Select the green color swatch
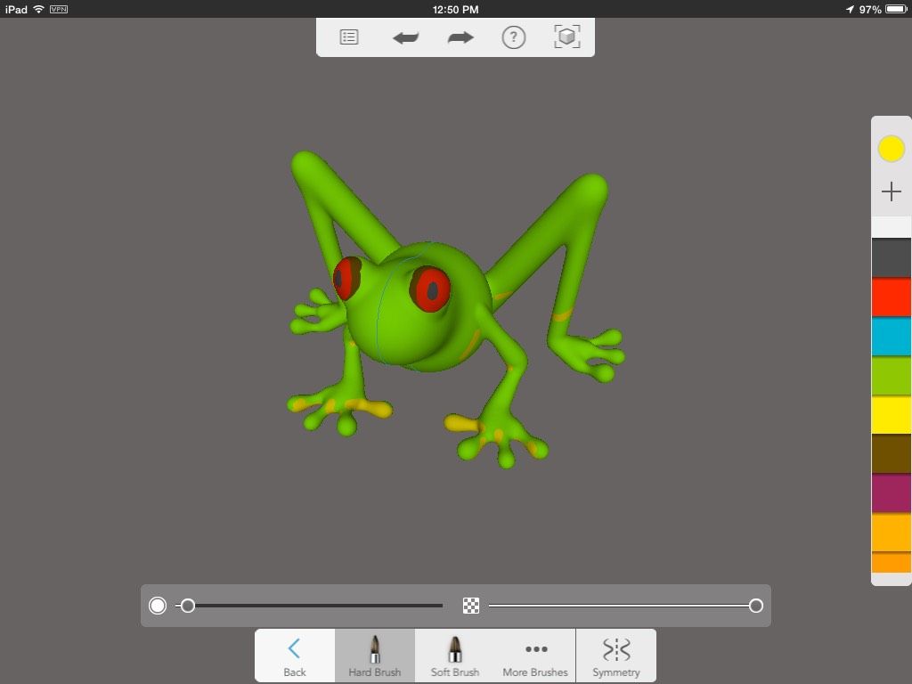912x684 pixels. point(892,376)
